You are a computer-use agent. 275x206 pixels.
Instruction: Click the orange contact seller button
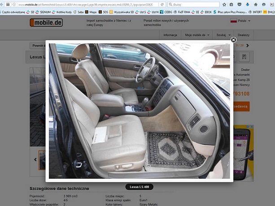(x=241, y=106)
